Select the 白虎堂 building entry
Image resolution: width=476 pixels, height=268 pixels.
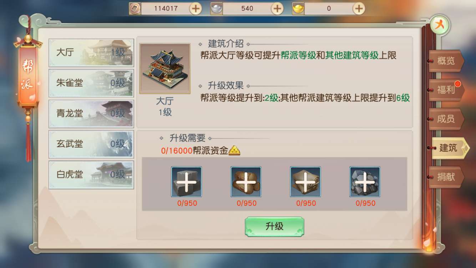pyautogui.click(x=91, y=174)
